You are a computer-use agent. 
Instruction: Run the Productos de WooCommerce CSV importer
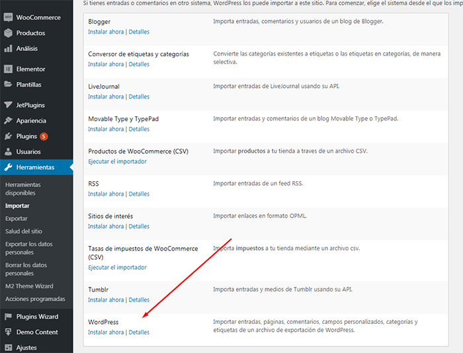[x=117, y=161]
